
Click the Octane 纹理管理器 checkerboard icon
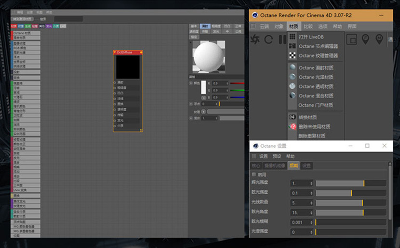(x=293, y=55)
